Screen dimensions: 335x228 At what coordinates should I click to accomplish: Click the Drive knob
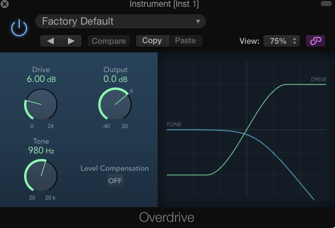coord(41,104)
